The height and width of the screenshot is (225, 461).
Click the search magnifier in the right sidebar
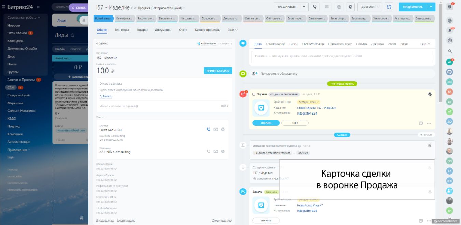(450, 51)
